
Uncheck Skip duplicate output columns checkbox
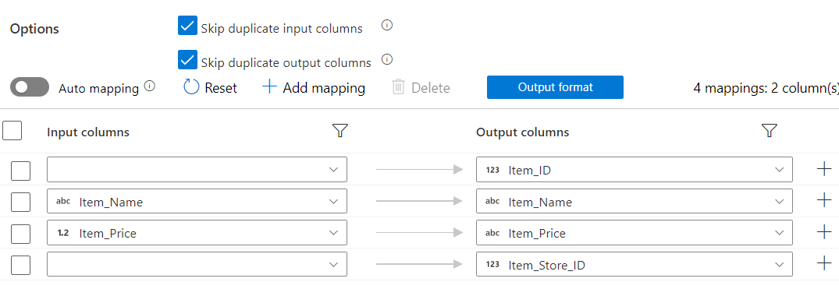[x=188, y=60]
